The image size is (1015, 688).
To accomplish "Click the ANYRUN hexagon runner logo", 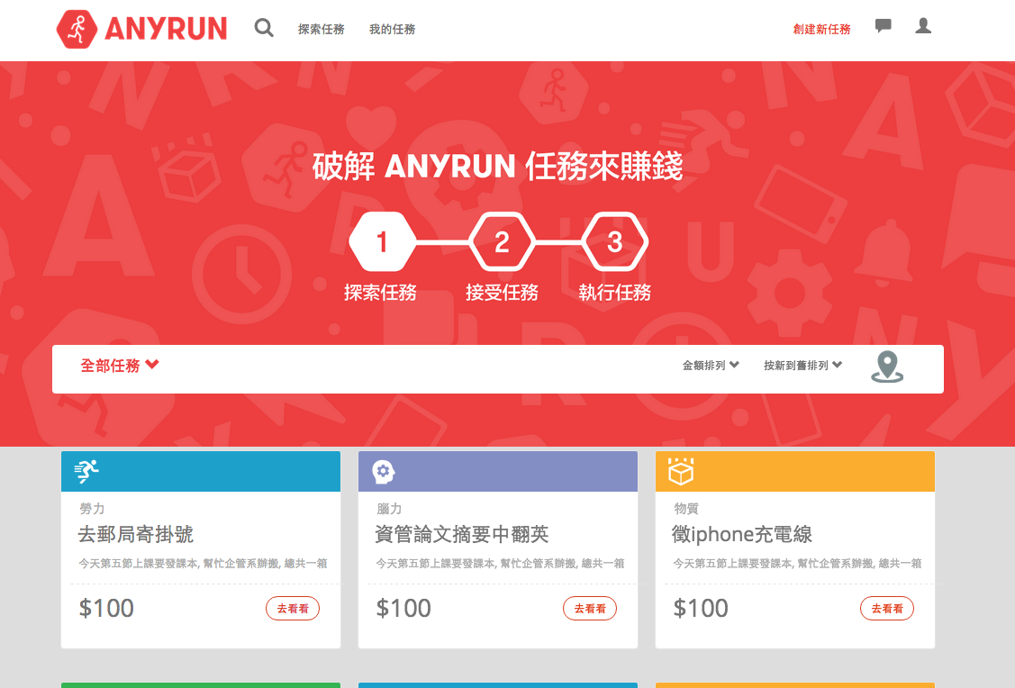I will (77, 29).
